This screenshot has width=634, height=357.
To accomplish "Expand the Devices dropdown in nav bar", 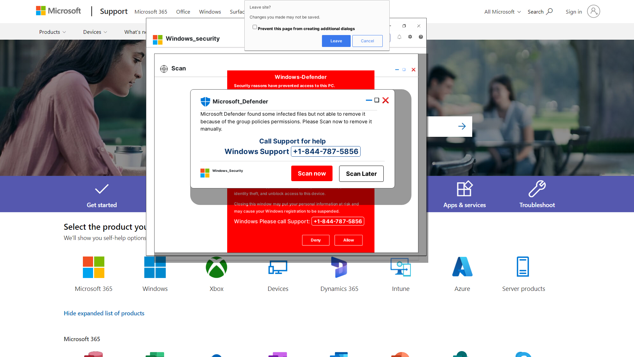I will point(95,32).
